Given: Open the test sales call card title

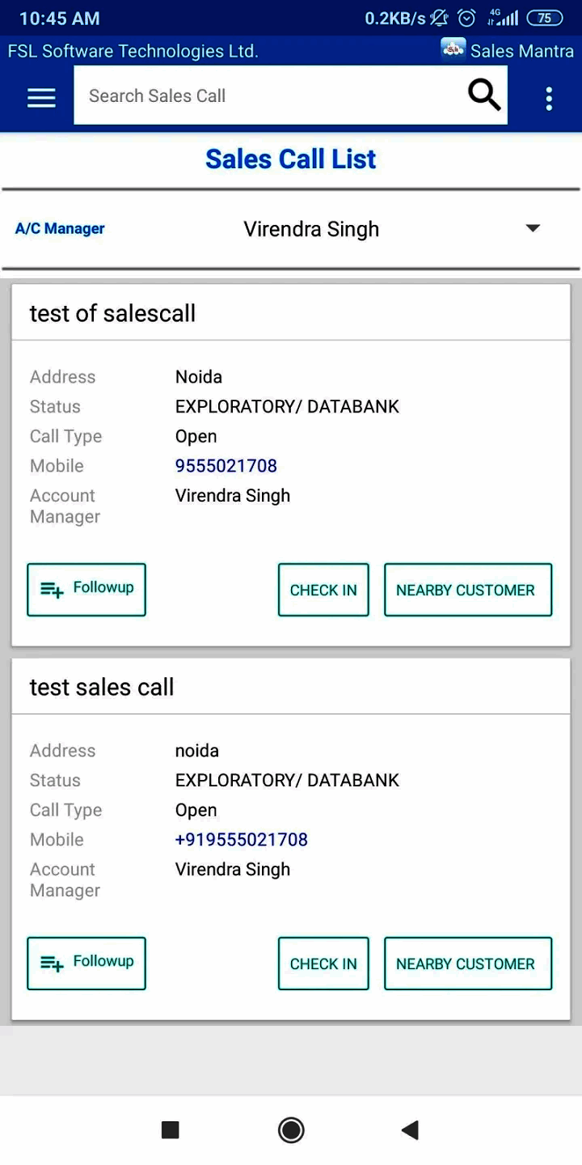Looking at the screenshot, I should 102,687.
